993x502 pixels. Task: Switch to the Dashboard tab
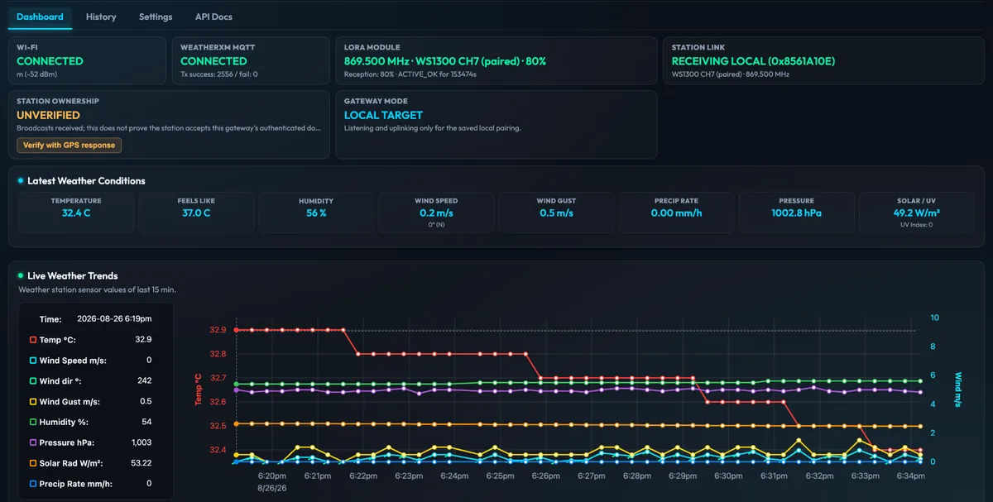(x=40, y=17)
